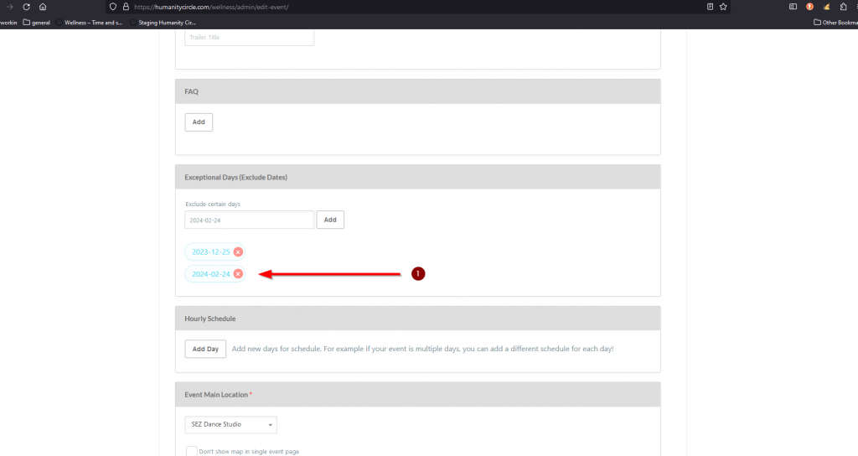This screenshot has height=456, width=858.
Task: Enable Don't show map in single event page
Action: pos(191,451)
